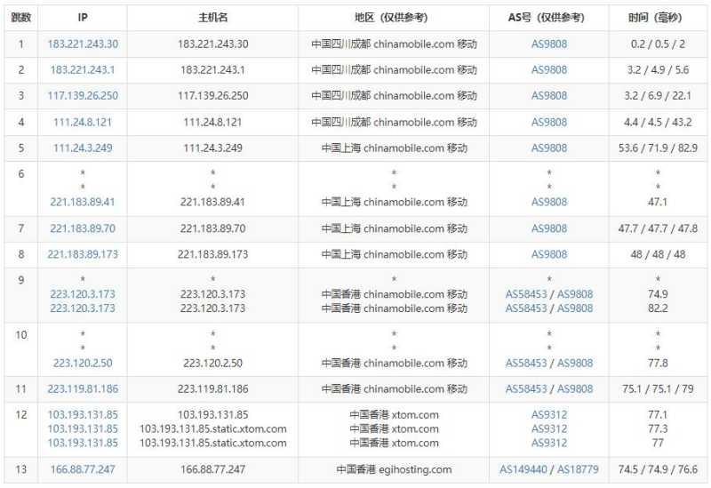Open the AS9808 link in hop 1 row

pyautogui.click(x=548, y=44)
